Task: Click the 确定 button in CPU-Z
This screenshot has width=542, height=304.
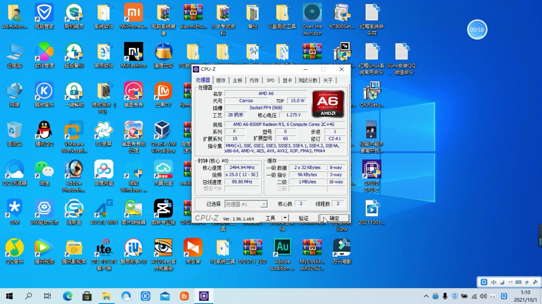Action: [334, 218]
